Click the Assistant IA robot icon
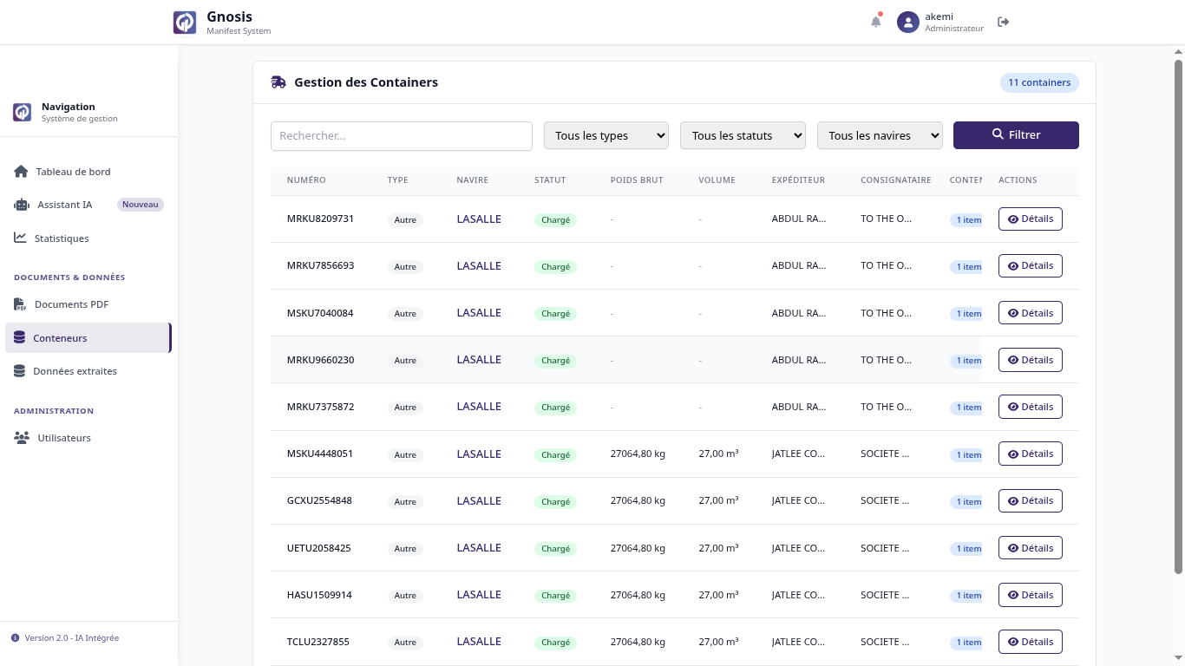 (22, 206)
